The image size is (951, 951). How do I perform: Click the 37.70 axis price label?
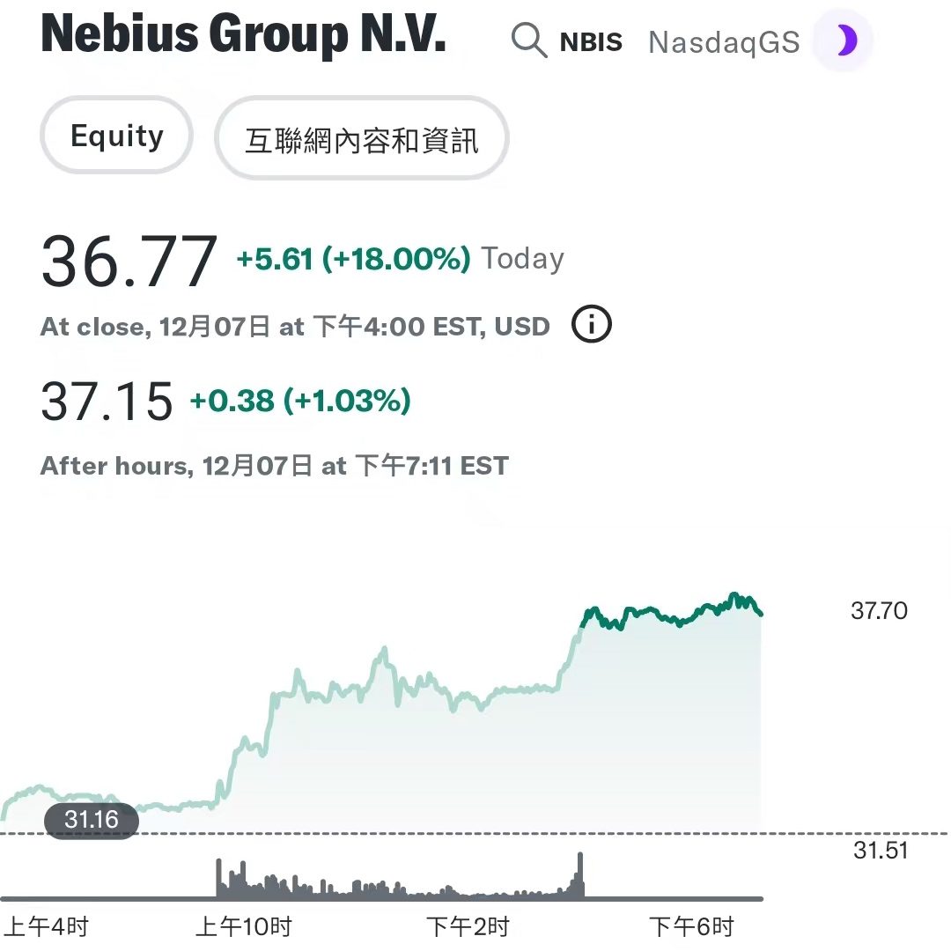click(879, 611)
